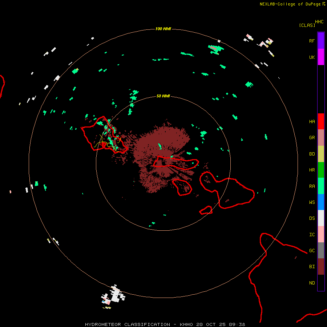Click the RF legend label
Screen dimensions: 327x327
[x=312, y=41]
